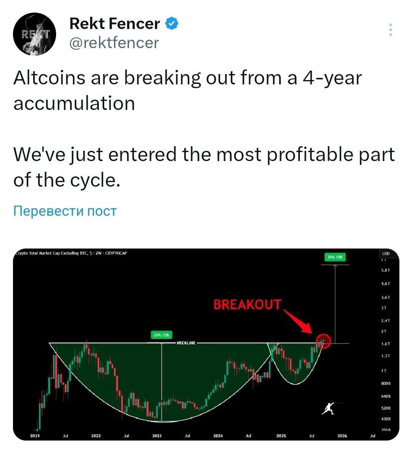Open the altcoin chart image
The image size is (412, 452).
click(x=206, y=344)
